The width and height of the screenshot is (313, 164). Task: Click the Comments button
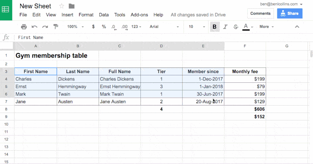pos(261,13)
